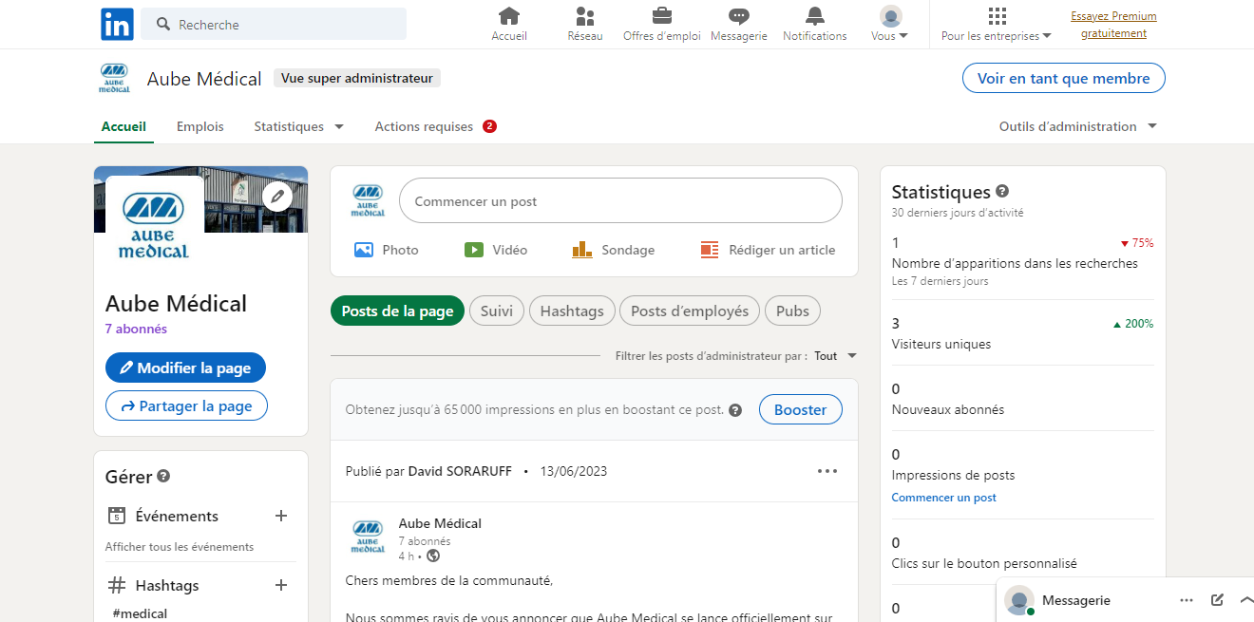Open the Actions requises tab

[436, 126]
